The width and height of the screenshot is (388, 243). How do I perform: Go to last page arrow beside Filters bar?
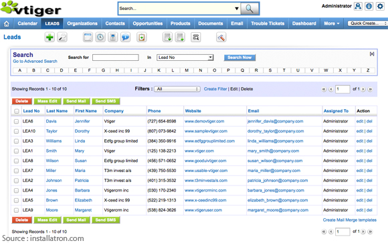pos(370,89)
